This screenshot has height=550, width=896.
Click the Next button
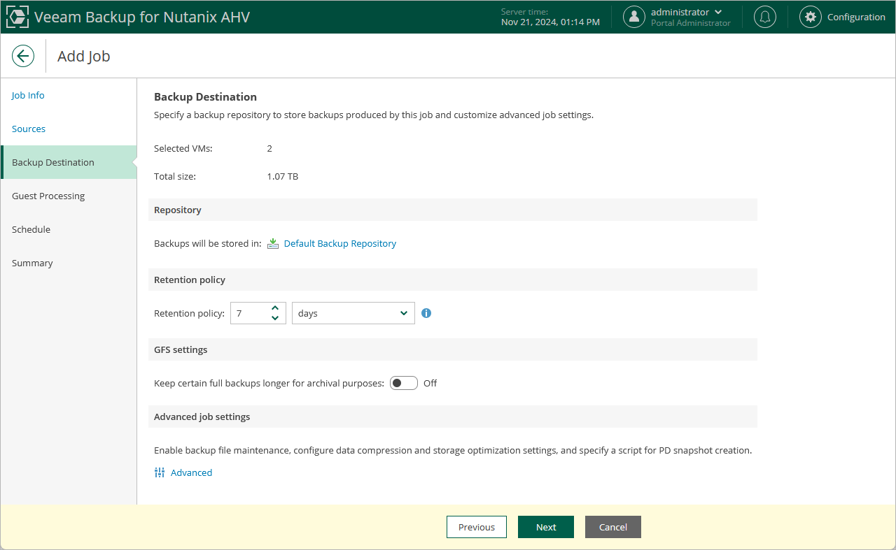546,527
